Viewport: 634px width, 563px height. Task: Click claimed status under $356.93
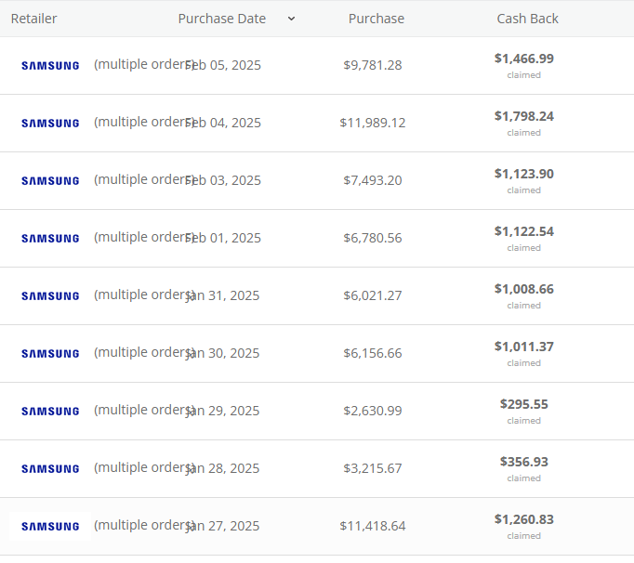523,478
